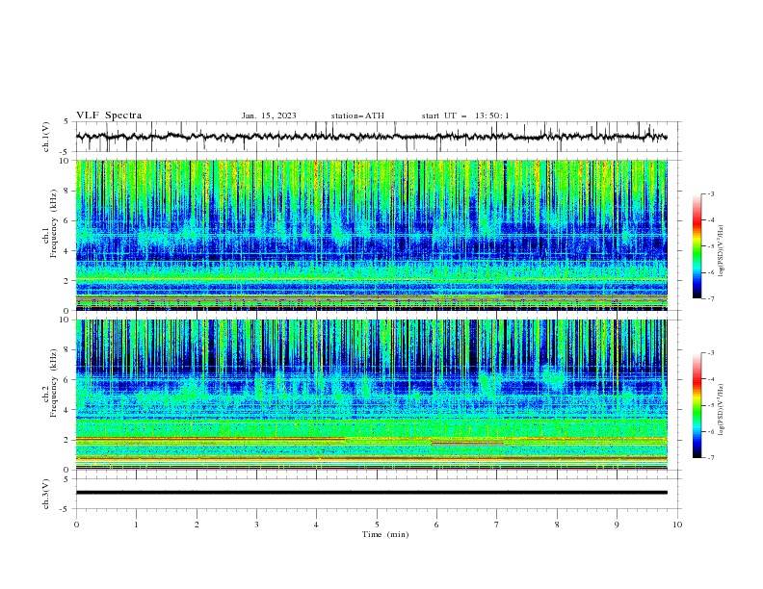763x589 pixels.
Task: Click the 'VLF Spectra' title text
Action: click(109, 115)
